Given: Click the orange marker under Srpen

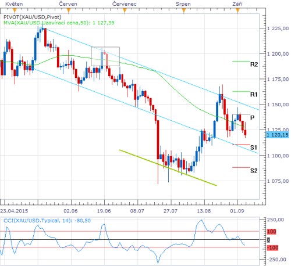Looking at the screenshot, I should (183, 11).
